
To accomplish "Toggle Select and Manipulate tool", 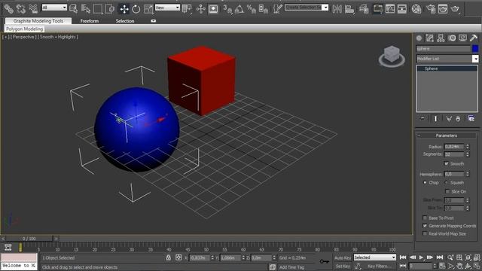I will [201, 9].
